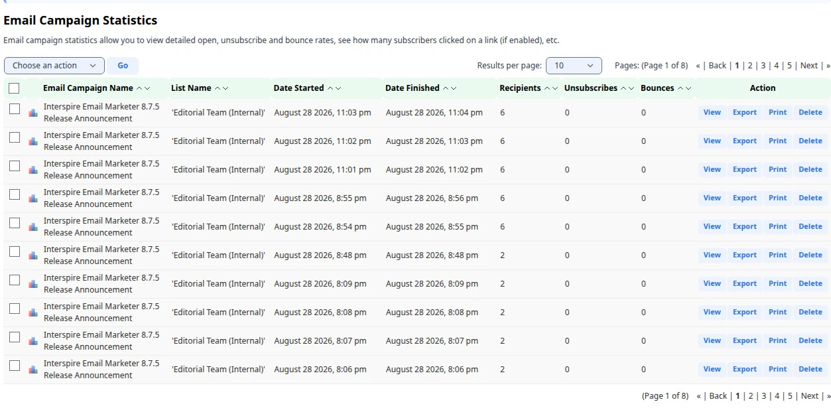Sort Recipients ascending with up arrow
The image size is (831, 416).
point(547,88)
